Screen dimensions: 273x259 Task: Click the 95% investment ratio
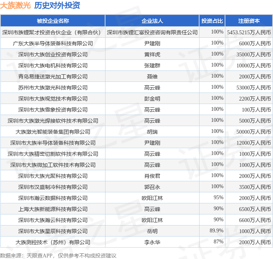click(218, 198)
